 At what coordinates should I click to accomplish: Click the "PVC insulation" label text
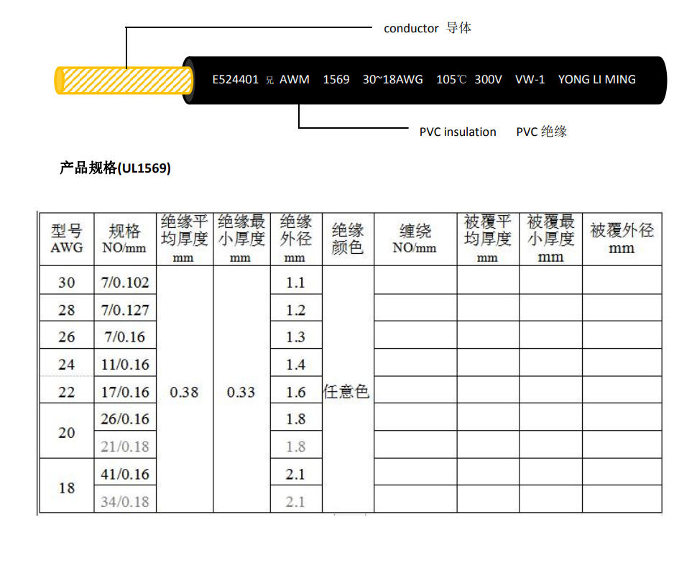(x=458, y=132)
